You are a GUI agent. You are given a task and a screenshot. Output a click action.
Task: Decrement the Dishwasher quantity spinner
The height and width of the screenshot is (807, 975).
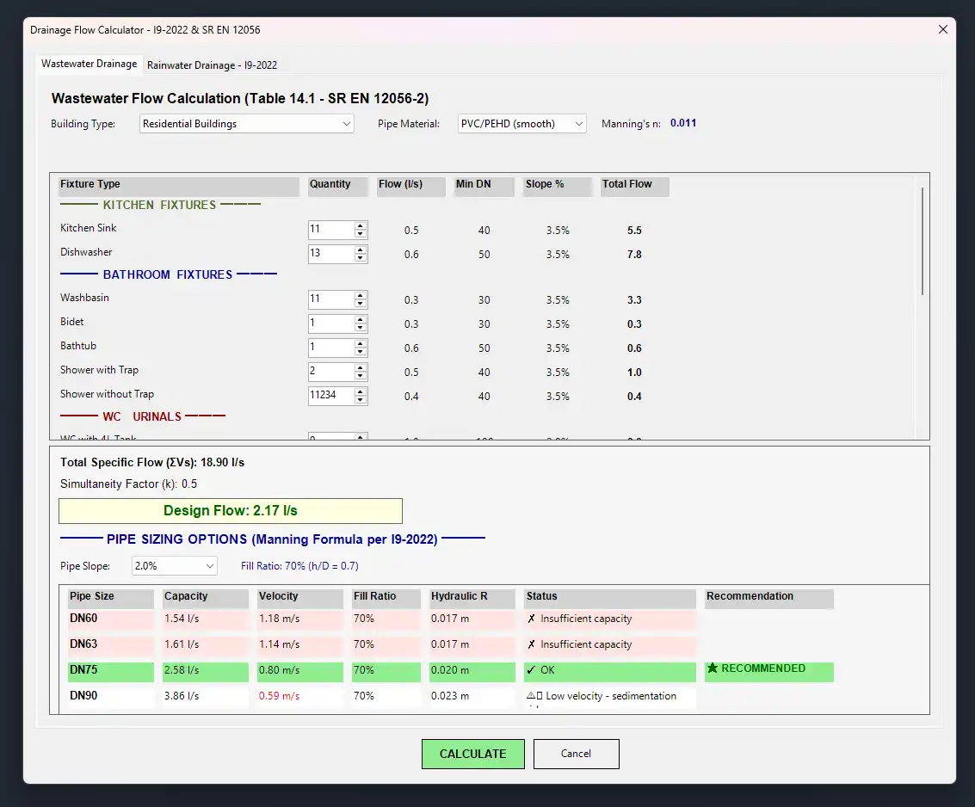[361, 258]
